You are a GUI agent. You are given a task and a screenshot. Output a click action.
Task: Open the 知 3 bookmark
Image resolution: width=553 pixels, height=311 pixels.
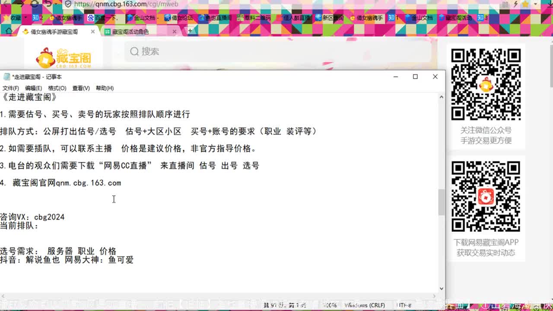[x=482, y=18]
